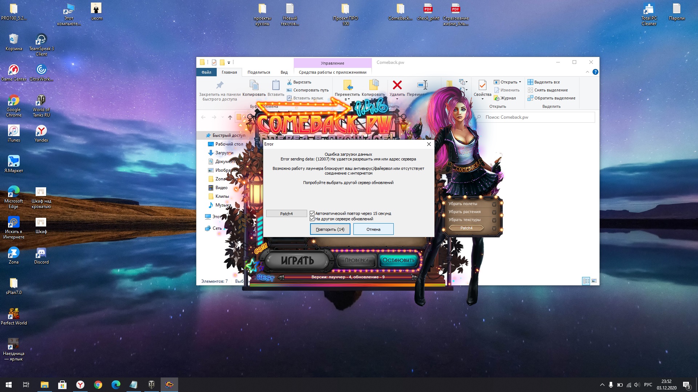Click the red Удалить delete icon
The width and height of the screenshot is (698, 392).
point(397,86)
